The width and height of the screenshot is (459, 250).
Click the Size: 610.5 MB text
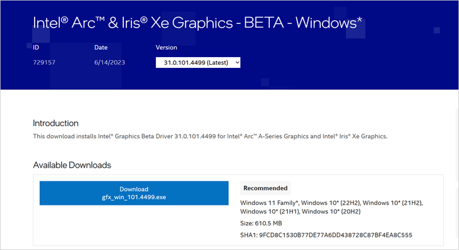(261, 224)
